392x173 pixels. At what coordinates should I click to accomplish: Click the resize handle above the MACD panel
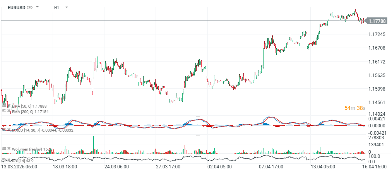[x=198, y=116]
